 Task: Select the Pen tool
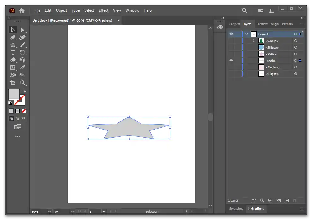[13, 37]
